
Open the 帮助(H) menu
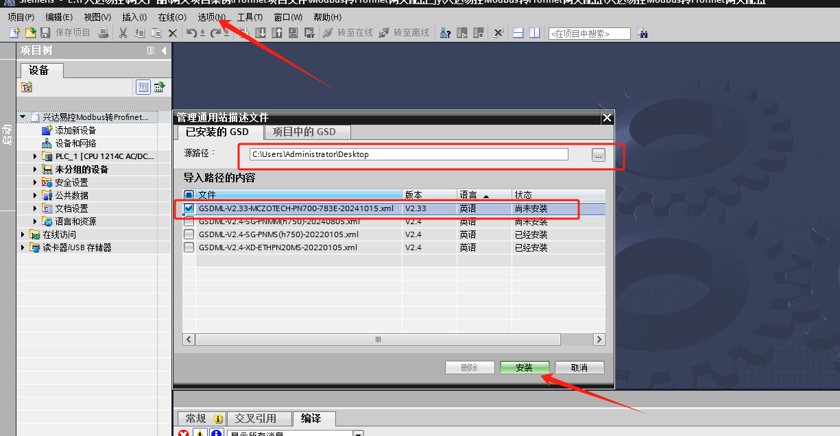coord(327,17)
